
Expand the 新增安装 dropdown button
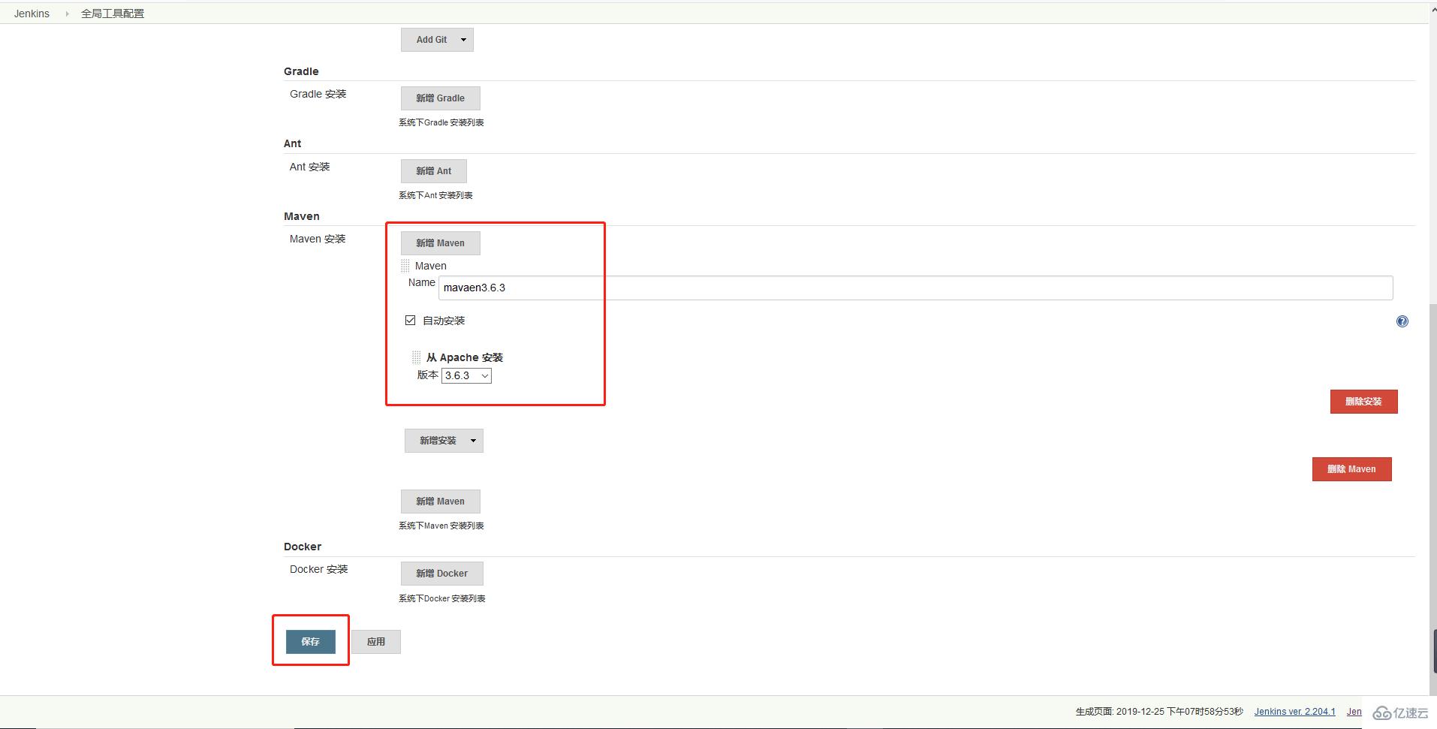[x=444, y=441]
